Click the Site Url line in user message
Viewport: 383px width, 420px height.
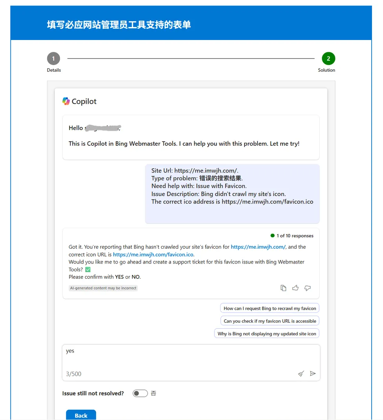point(195,171)
